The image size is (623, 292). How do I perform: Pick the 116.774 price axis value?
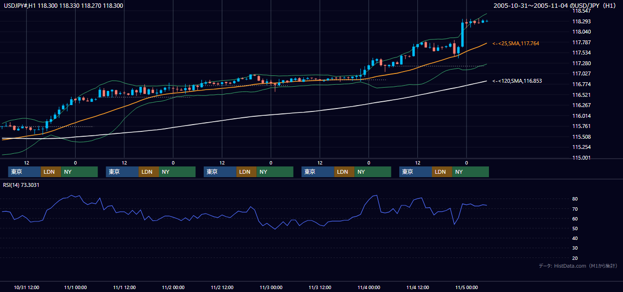[x=583, y=84]
